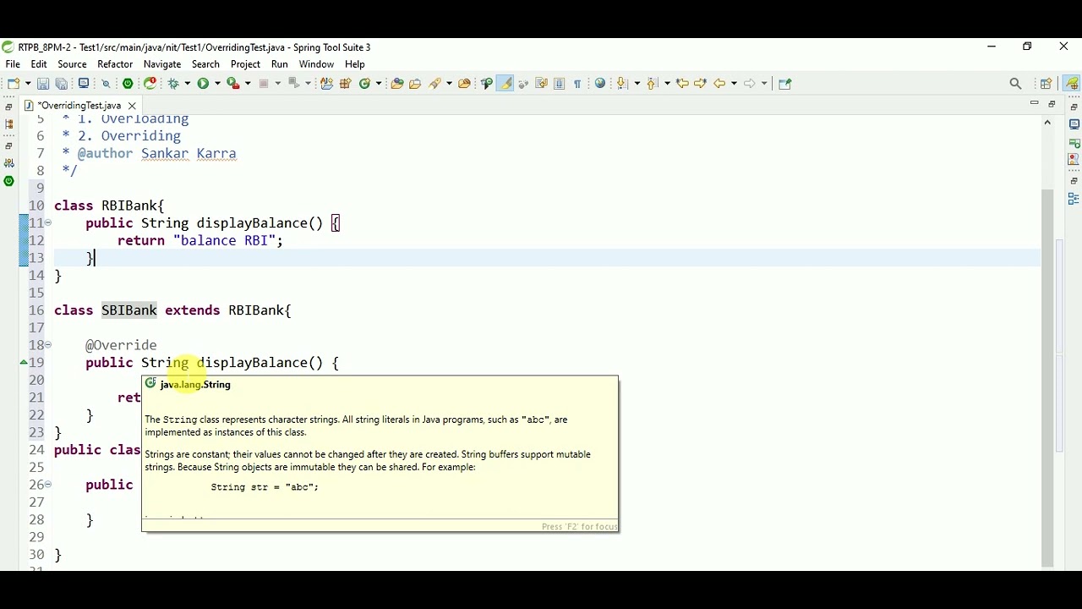
Task: Click the New Java Class icon
Action: 365,84
